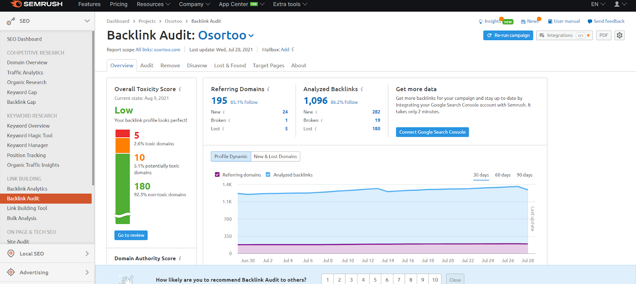636x284 pixels.
Task: Switch chart to New & Lost Domains
Action: (x=275, y=156)
